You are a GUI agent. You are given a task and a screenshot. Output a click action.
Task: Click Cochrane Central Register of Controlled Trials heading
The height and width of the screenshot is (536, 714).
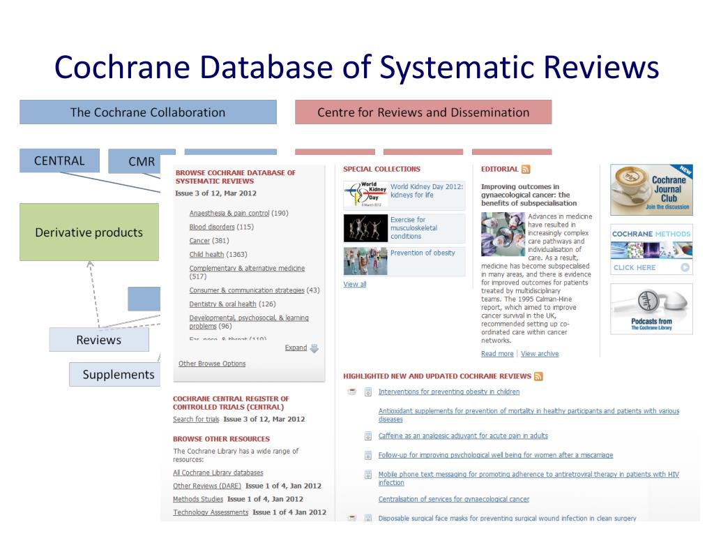[231, 403]
